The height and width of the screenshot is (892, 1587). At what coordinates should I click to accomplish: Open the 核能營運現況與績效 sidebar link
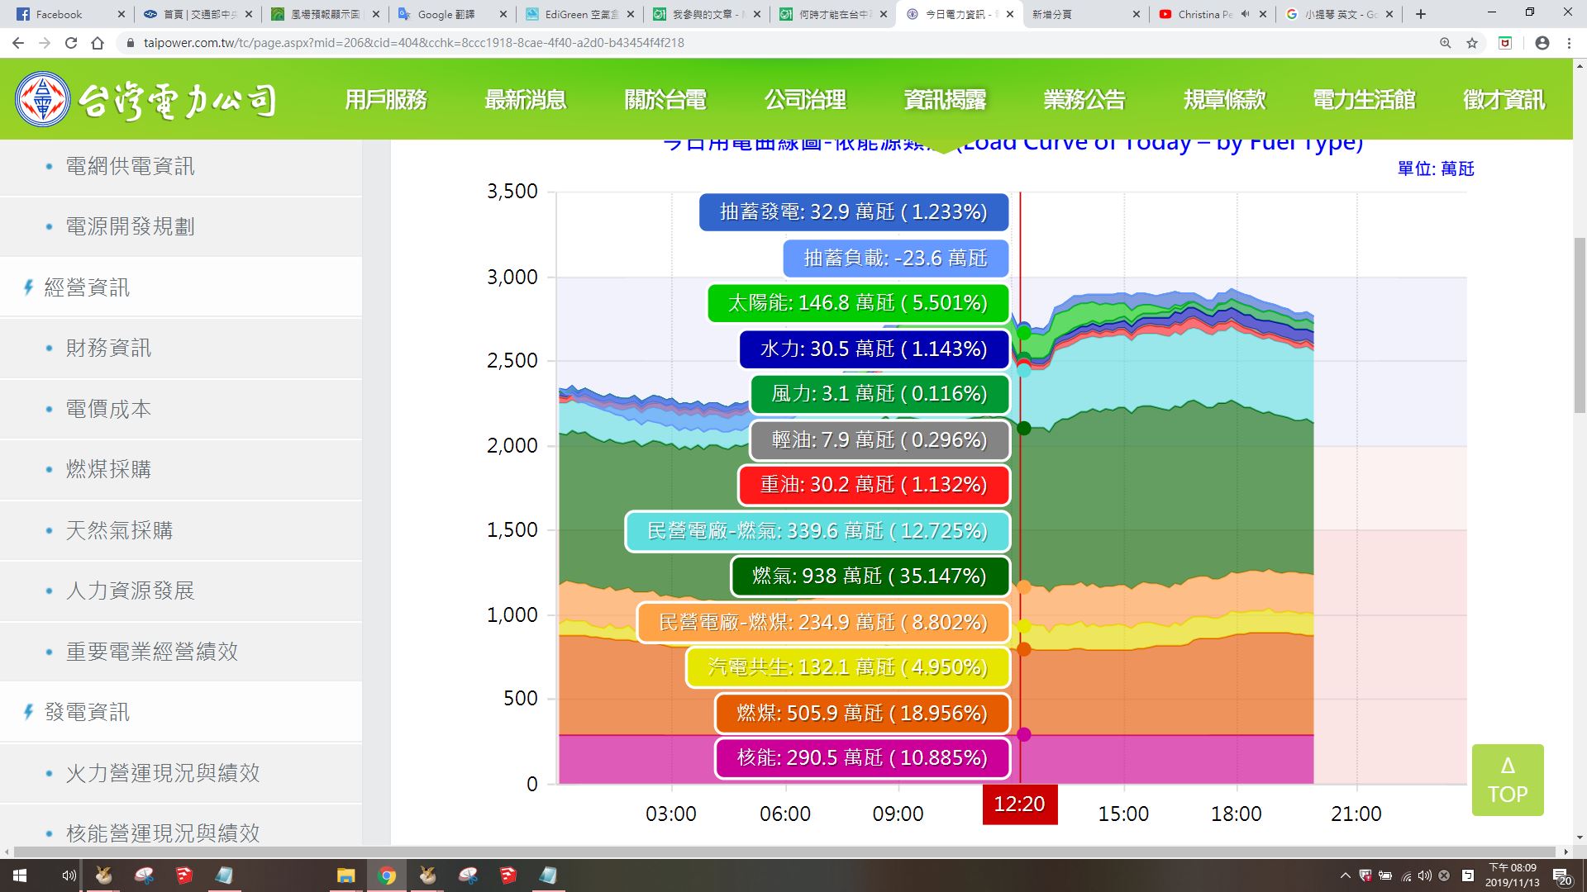click(x=163, y=833)
